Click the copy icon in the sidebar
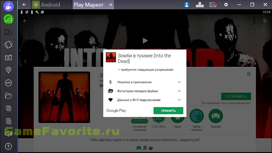The height and width of the screenshot is (153, 272). pos(9,108)
